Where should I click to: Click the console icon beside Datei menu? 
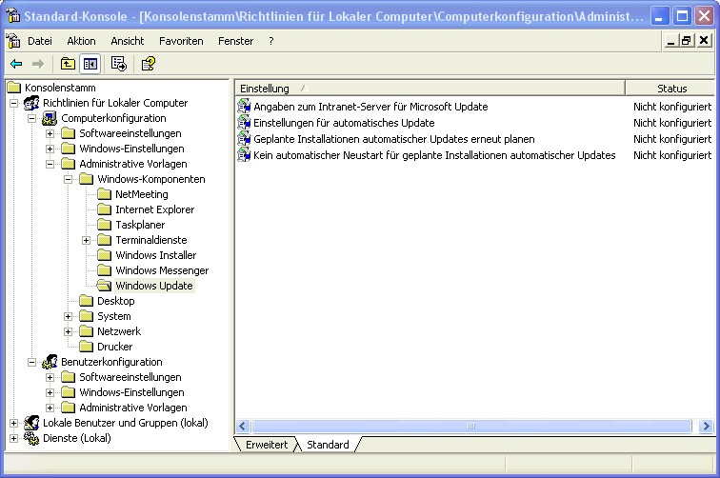[x=13, y=41]
